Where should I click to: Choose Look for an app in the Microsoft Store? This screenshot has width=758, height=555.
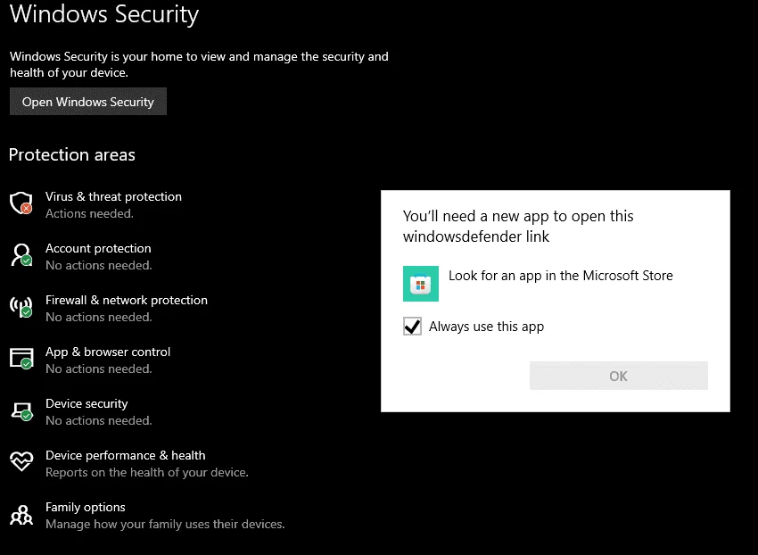(x=560, y=276)
